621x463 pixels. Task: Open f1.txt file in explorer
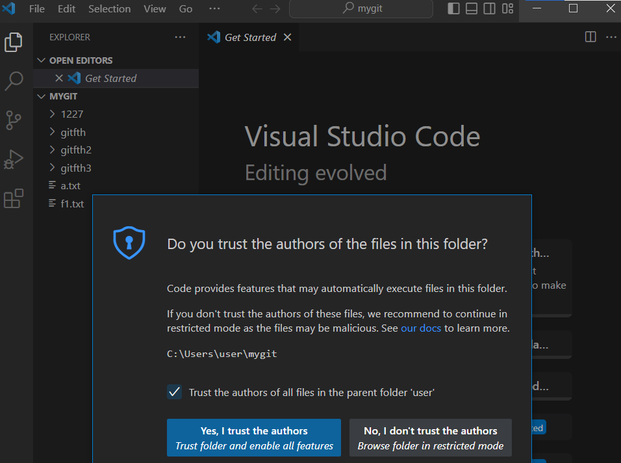pyautogui.click(x=72, y=204)
